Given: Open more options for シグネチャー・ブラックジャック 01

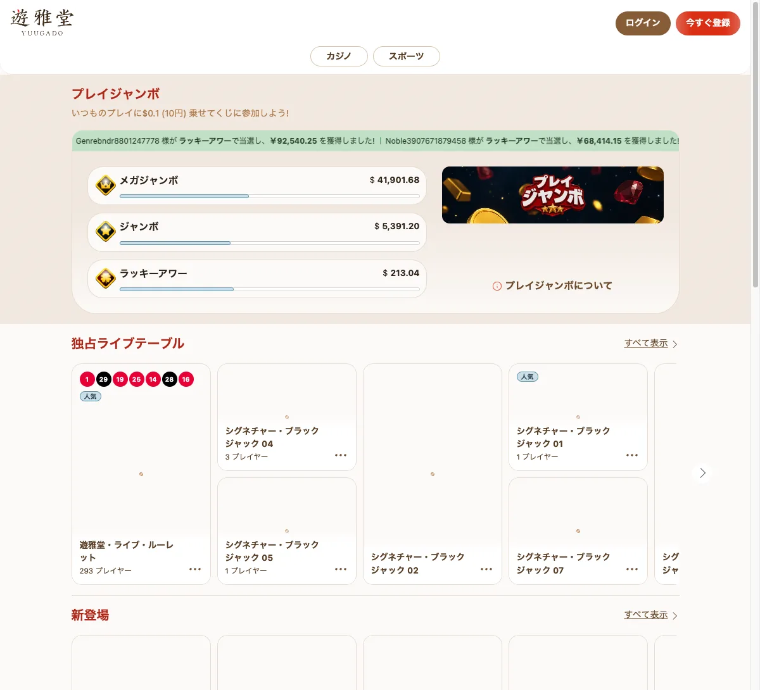Looking at the screenshot, I should pyautogui.click(x=632, y=455).
